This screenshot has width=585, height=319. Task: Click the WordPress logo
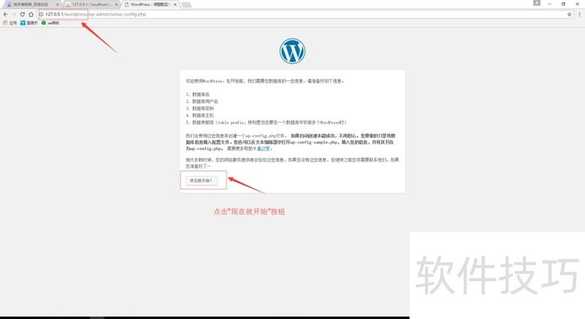coord(292,51)
